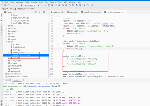Open the Ascend menu
Screen dimensions: 150x106
53,2
